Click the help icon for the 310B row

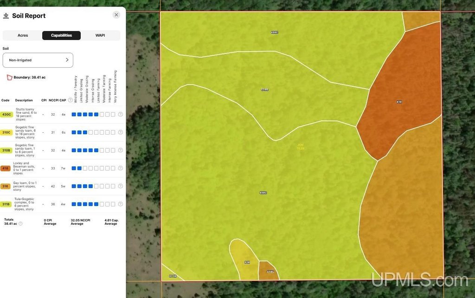point(120,150)
